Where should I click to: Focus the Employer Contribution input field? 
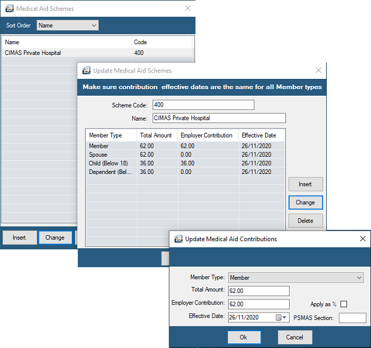click(259, 304)
